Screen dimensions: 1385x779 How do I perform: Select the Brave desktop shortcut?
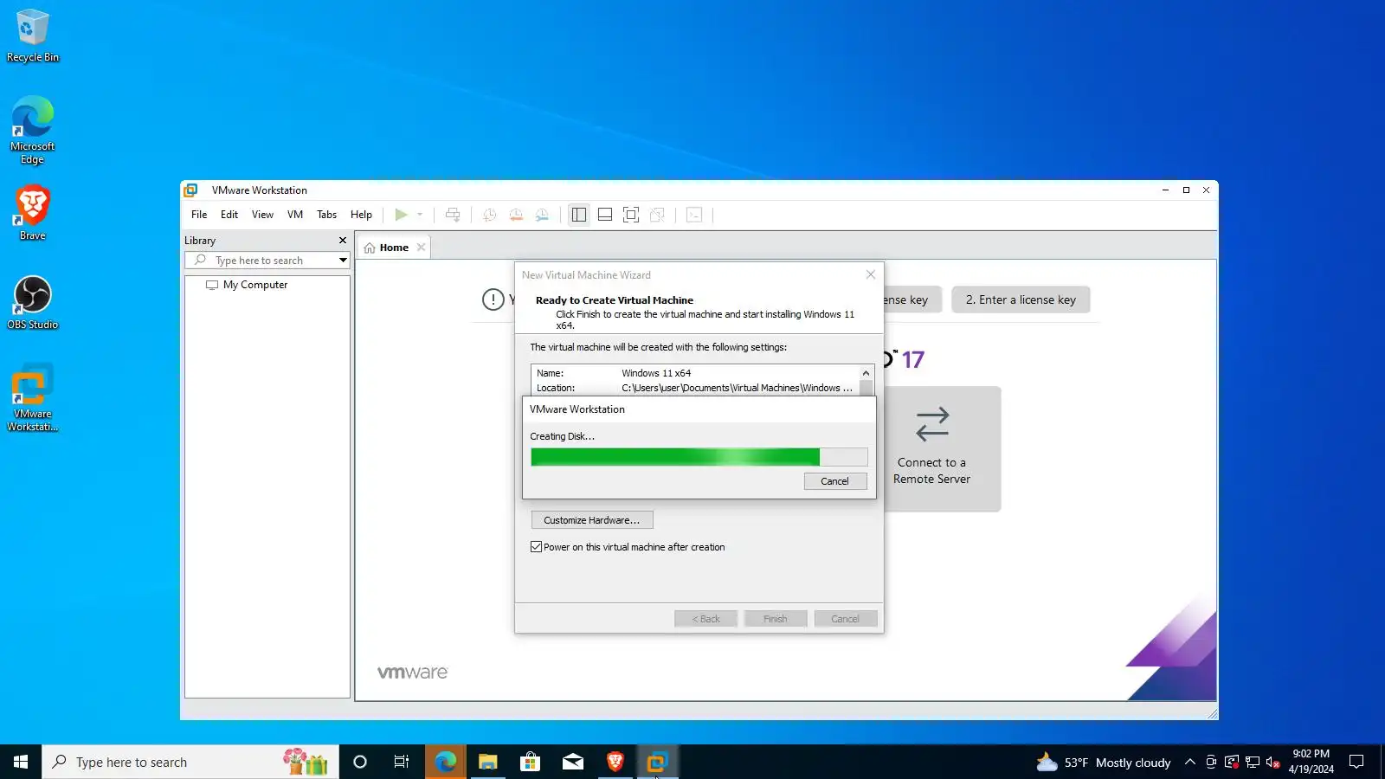(x=33, y=213)
